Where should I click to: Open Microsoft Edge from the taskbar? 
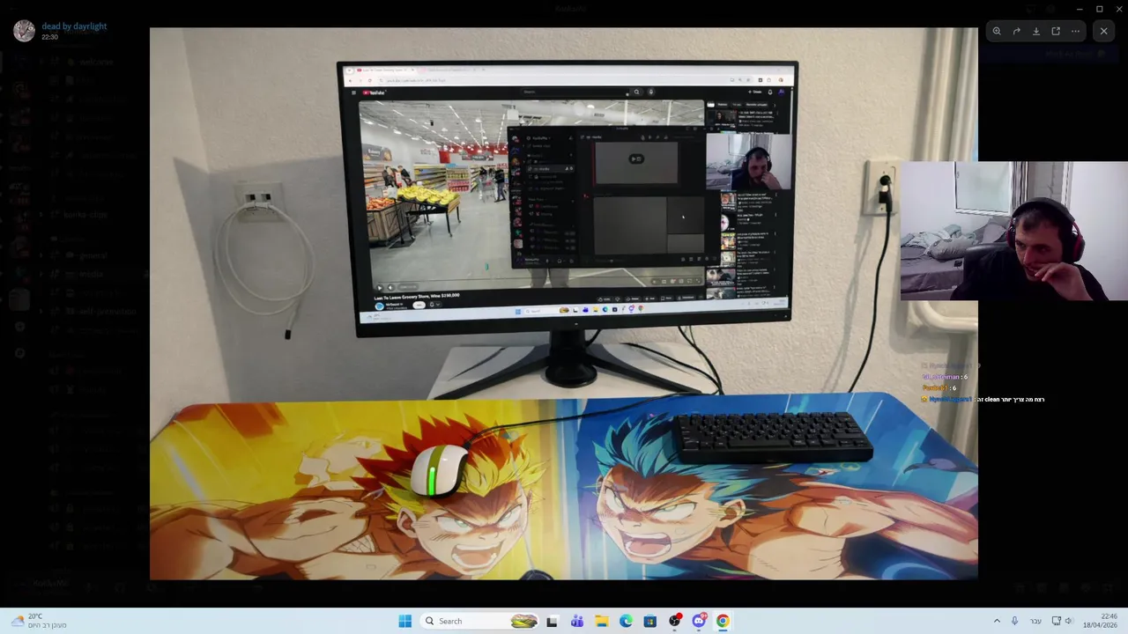(626, 621)
